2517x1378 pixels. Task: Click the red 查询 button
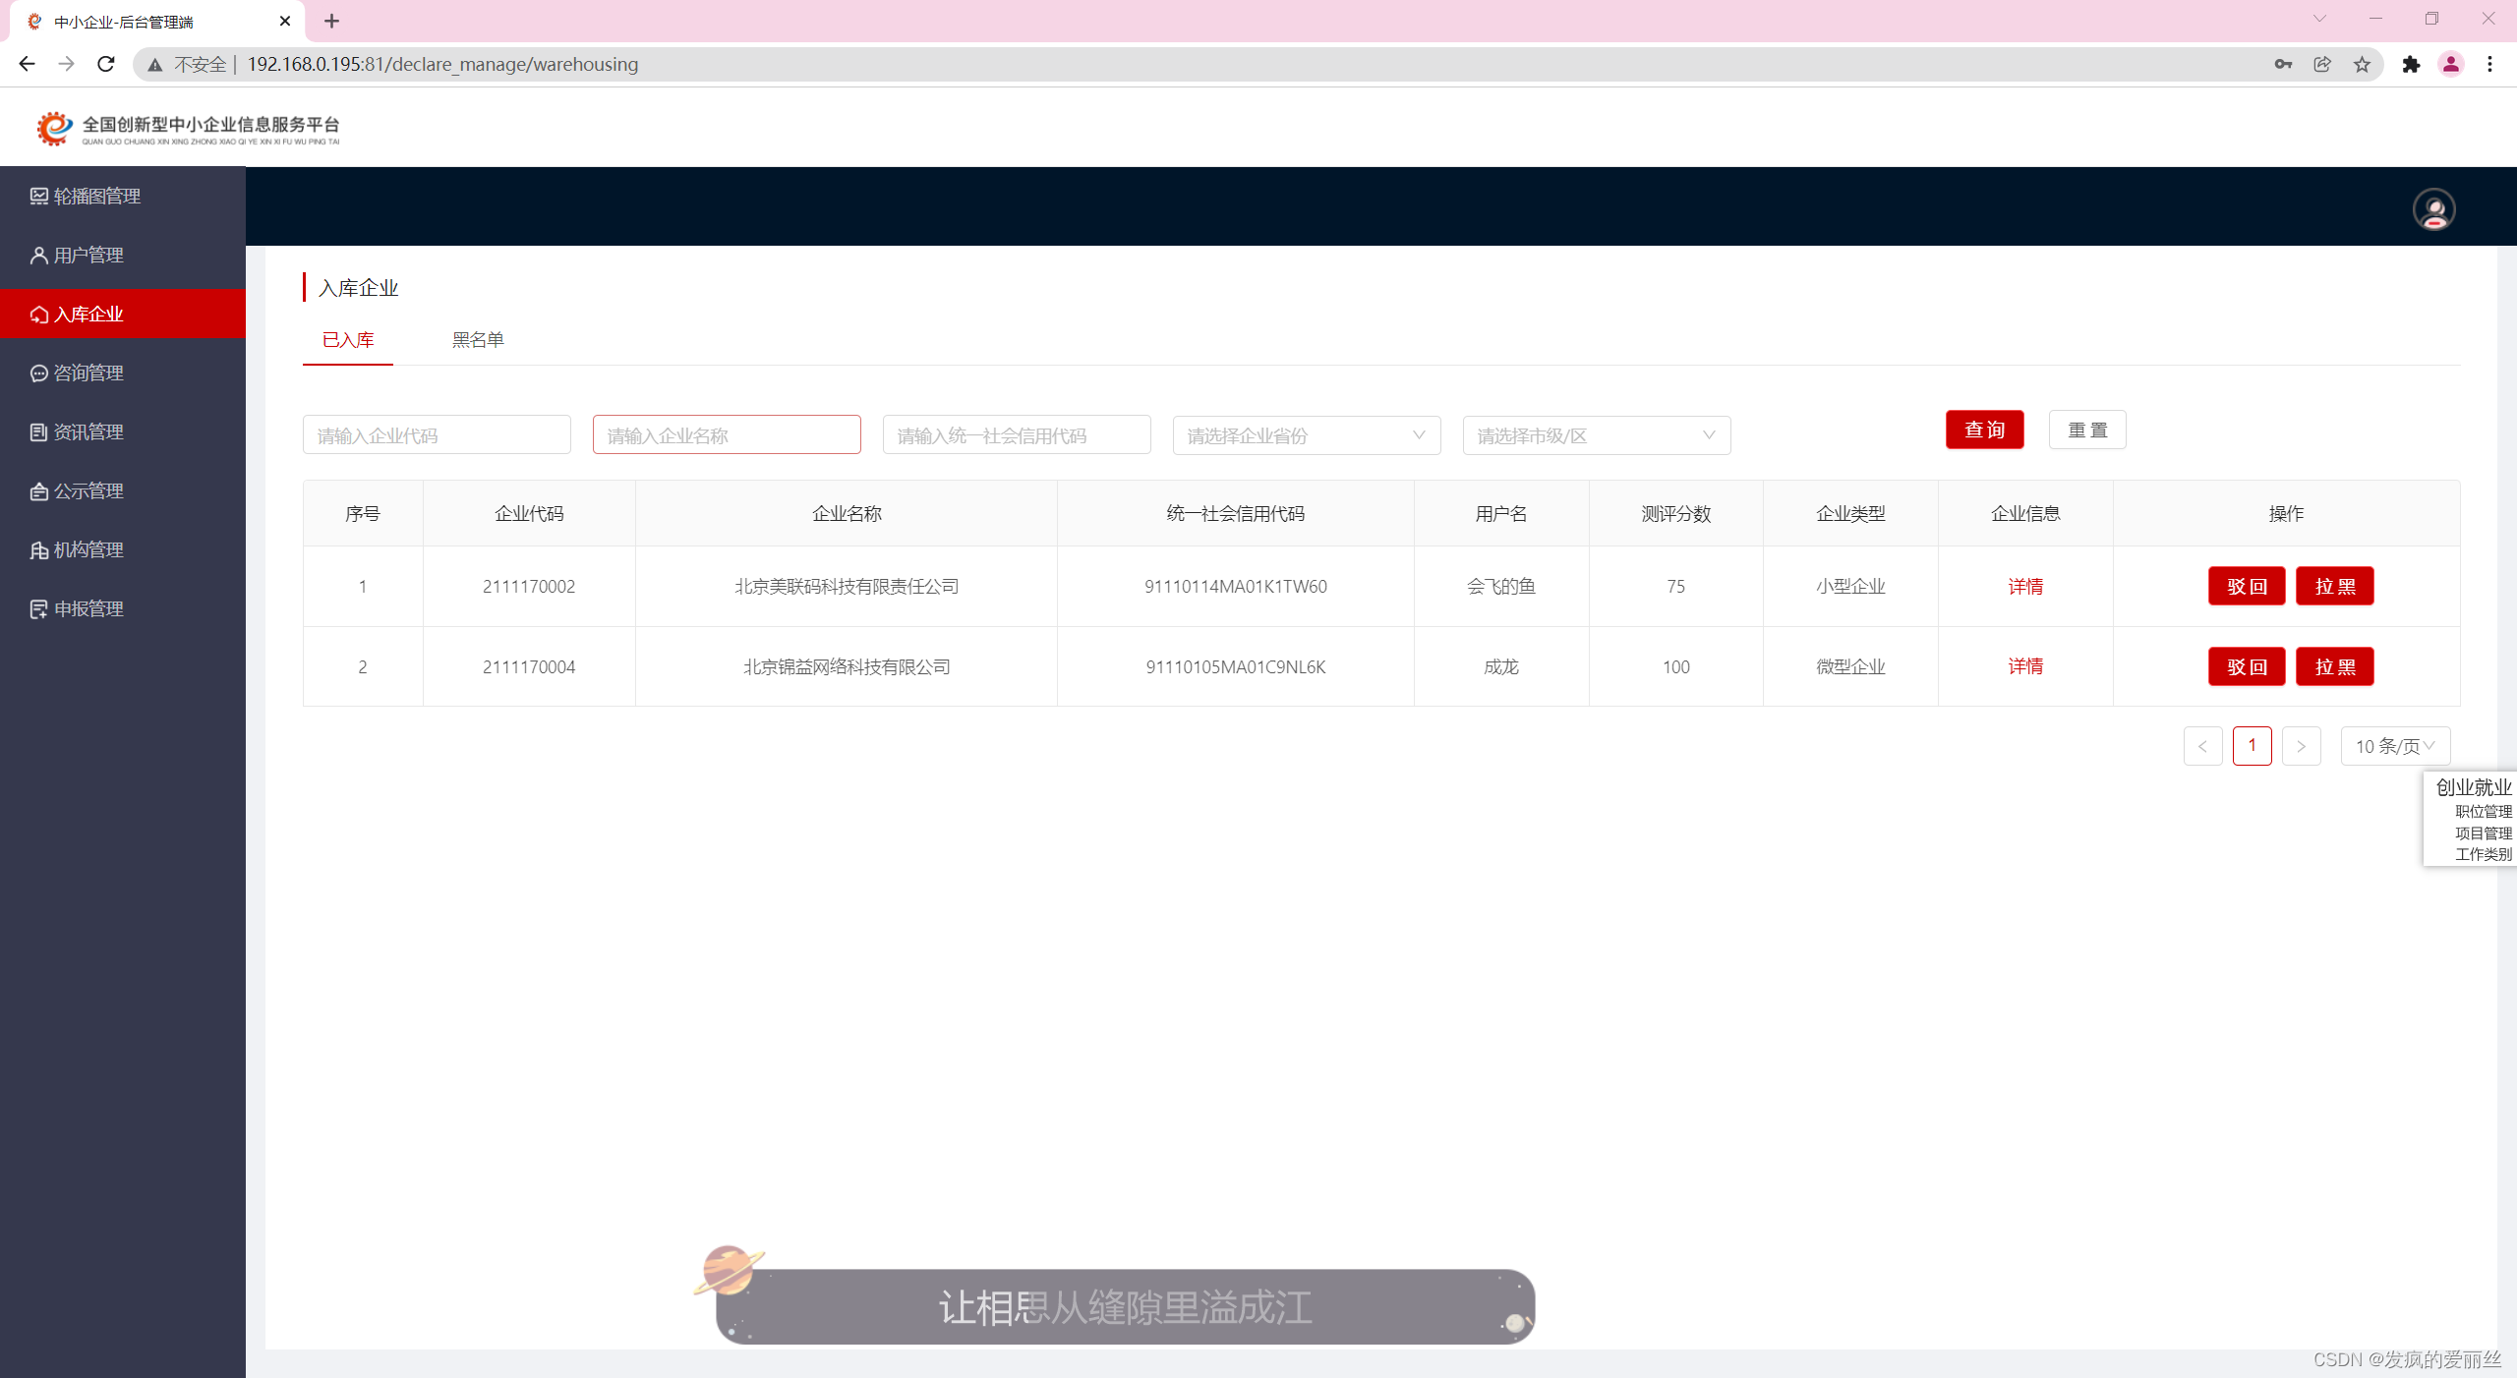[1984, 431]
